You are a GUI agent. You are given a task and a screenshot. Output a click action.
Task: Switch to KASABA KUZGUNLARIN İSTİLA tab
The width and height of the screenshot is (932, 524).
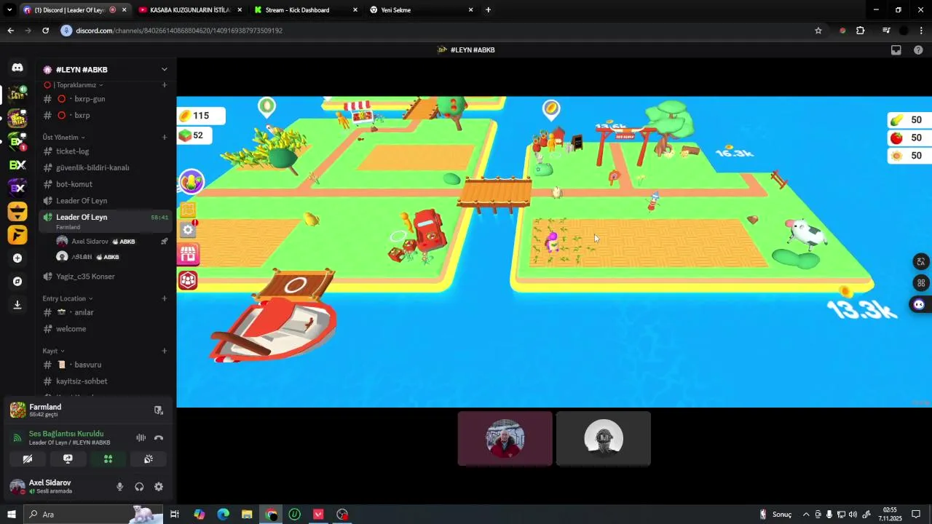pyautogui.click(x=189, y=10)
